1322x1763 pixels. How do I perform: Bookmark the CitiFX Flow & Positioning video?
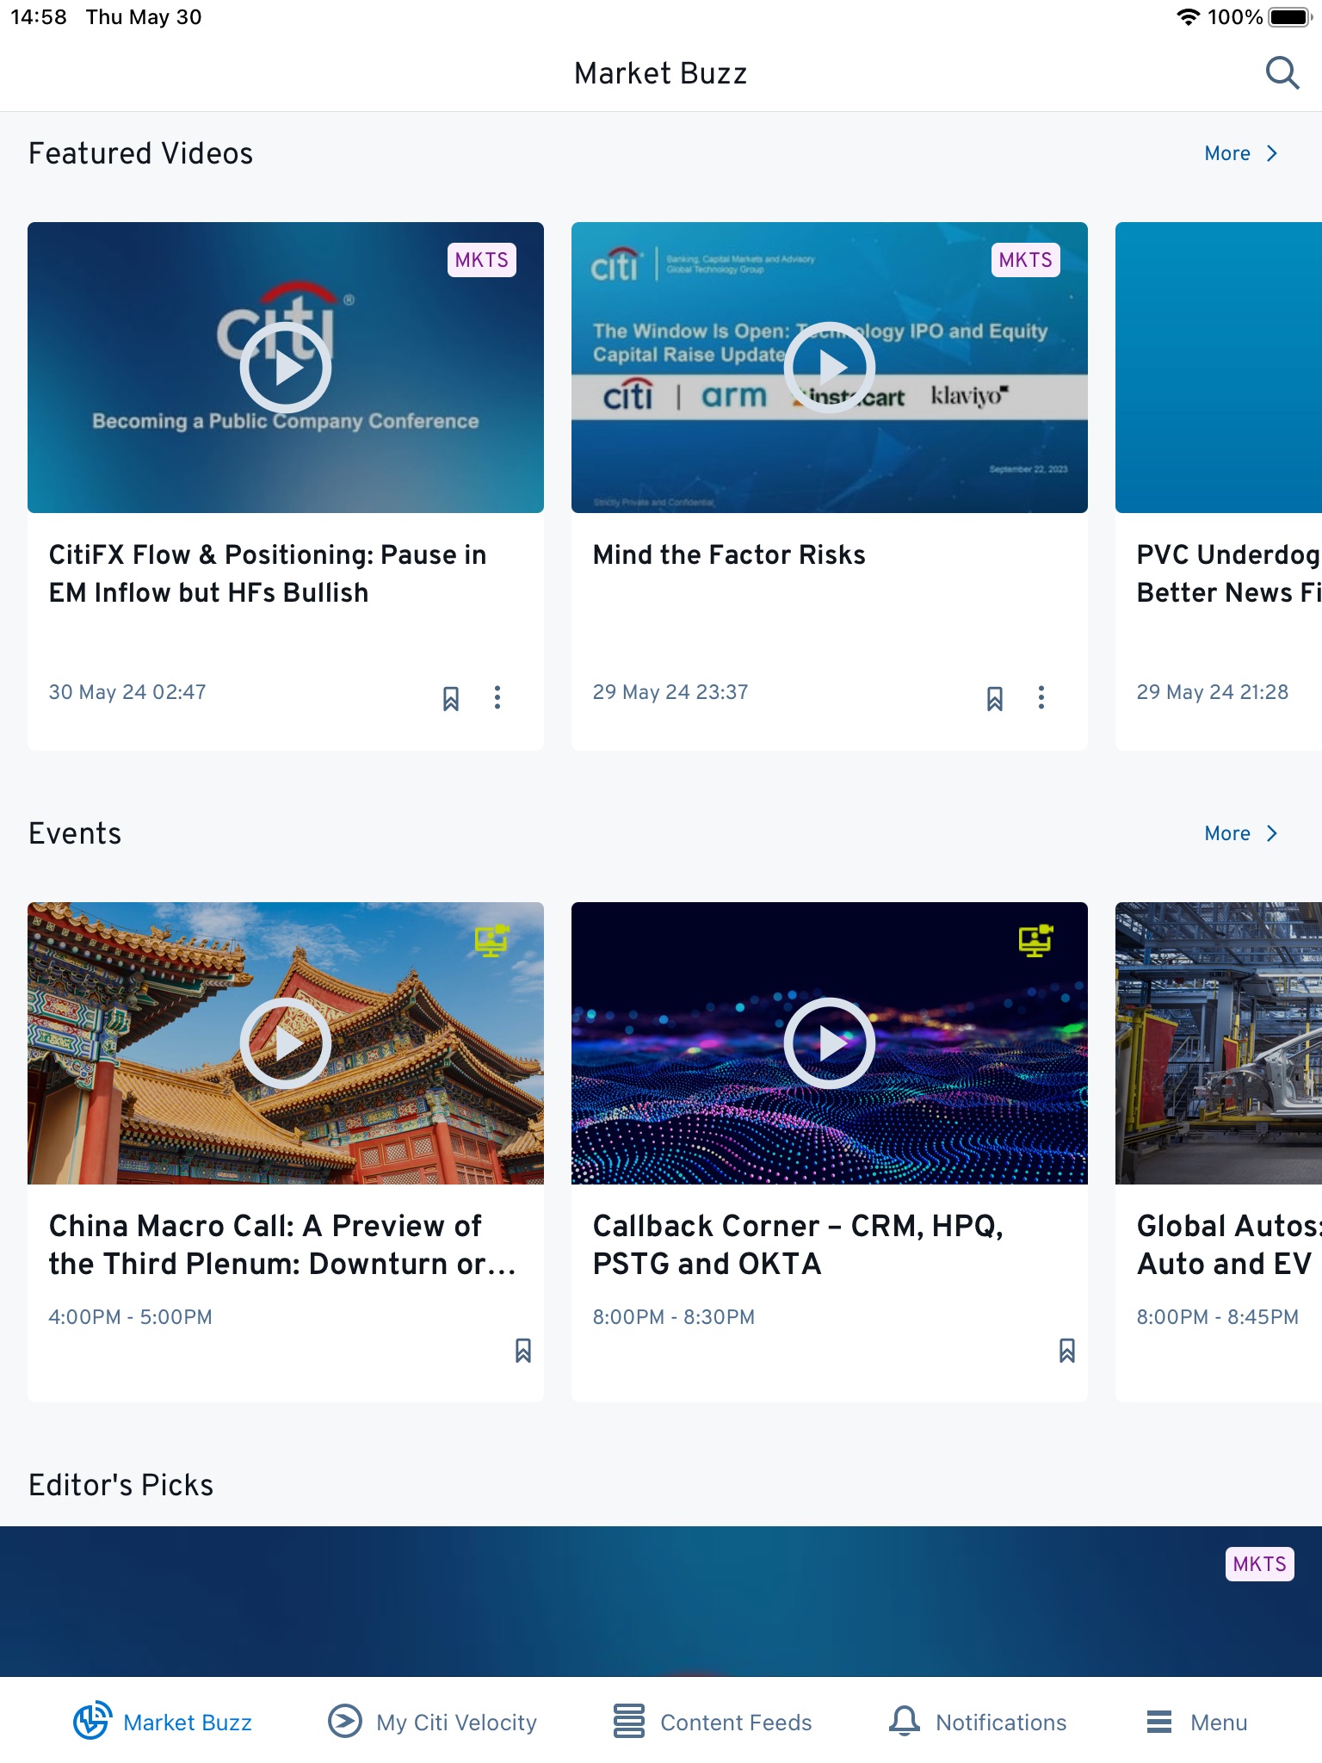coord(451,698)
